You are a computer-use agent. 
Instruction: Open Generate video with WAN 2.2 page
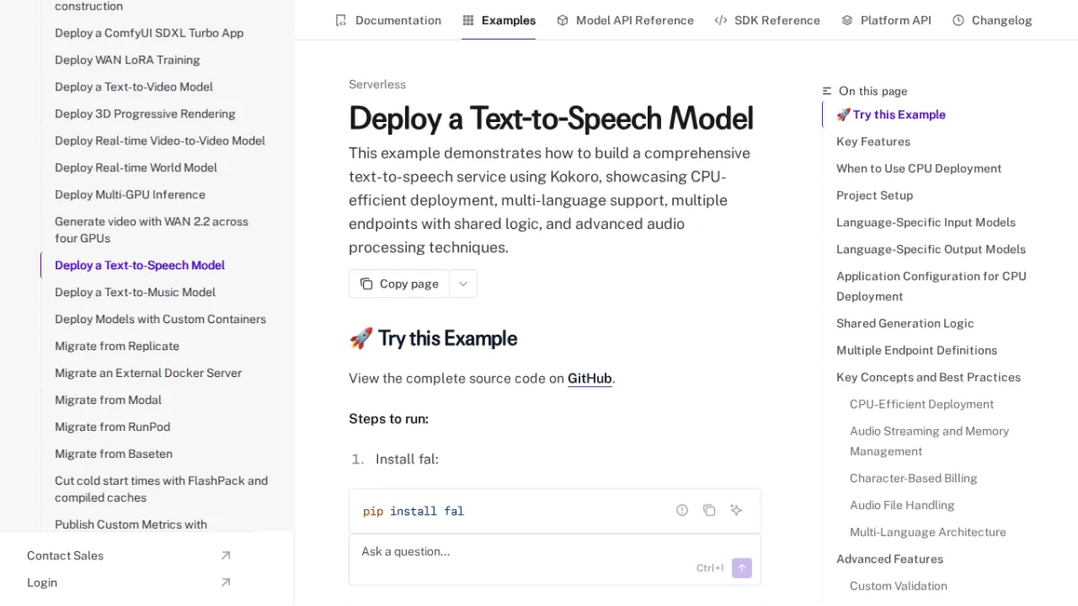click(152, 230)
